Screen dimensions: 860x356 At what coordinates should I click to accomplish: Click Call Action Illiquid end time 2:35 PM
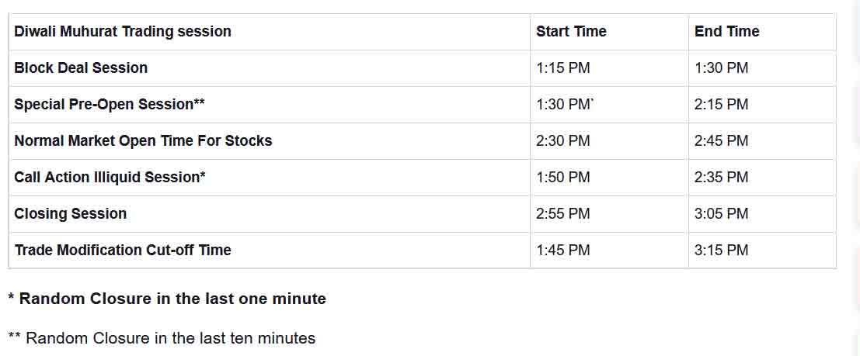coord(722,178)
